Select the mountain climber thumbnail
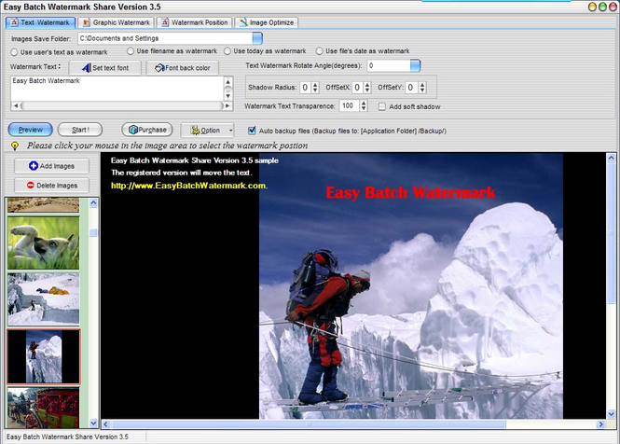 44,357
